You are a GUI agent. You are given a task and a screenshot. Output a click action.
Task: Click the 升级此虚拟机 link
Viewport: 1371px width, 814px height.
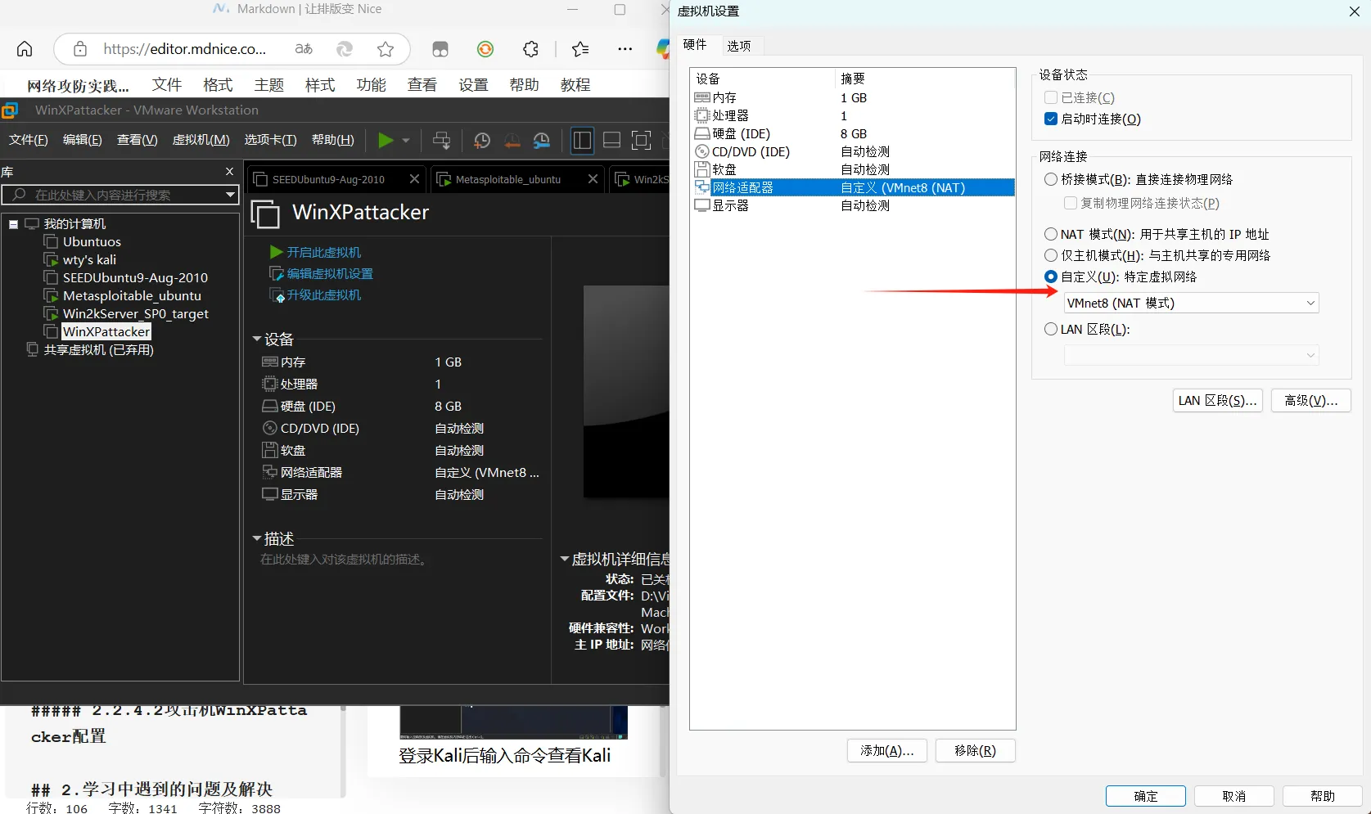click(x=324, y=295)
